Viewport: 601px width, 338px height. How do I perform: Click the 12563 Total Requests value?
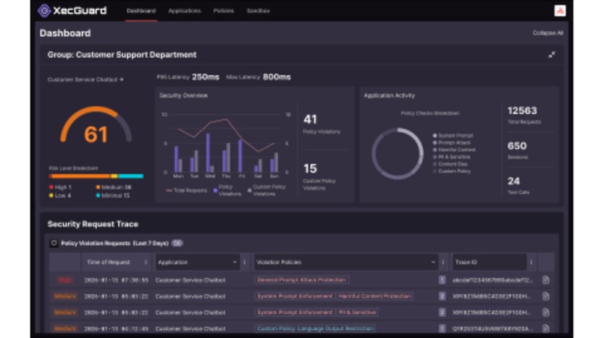click(x=522, y=111)
